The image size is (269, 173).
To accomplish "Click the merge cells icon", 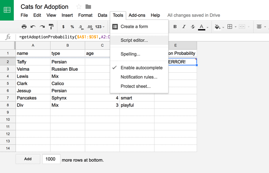I will (242, 27).
